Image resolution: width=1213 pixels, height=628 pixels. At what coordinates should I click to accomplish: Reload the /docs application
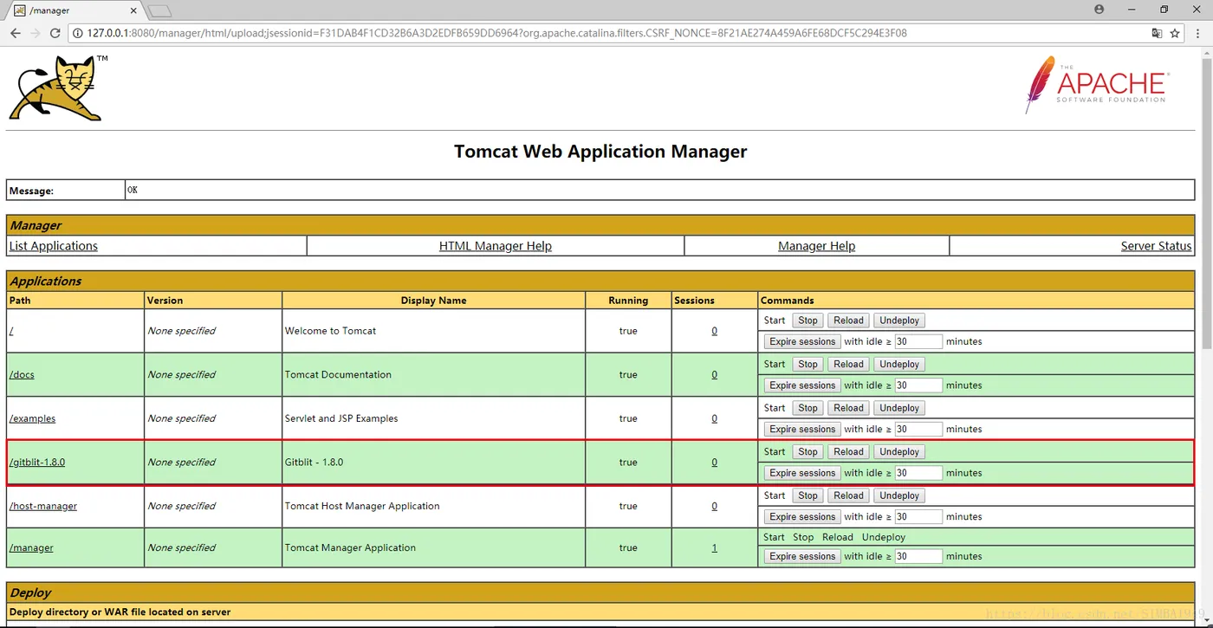point(848,365)
